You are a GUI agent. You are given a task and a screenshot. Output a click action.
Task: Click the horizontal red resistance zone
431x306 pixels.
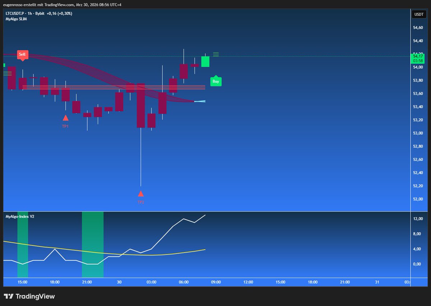point(114,87)
